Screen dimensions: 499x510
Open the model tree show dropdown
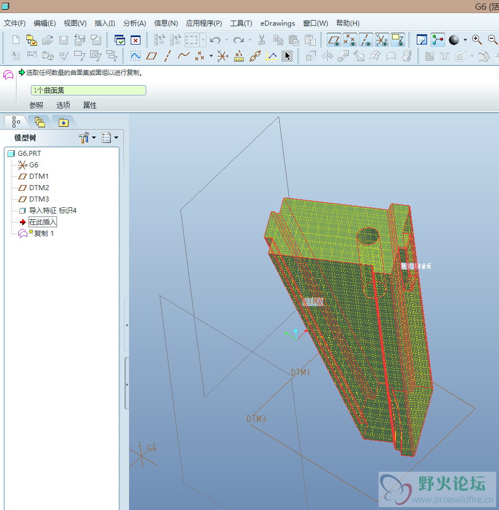tap(109, 138)
